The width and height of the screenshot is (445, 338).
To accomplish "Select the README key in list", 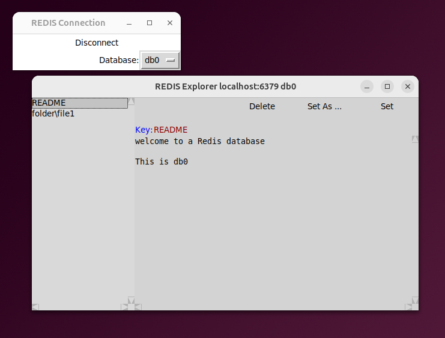I will click(79, 103).
